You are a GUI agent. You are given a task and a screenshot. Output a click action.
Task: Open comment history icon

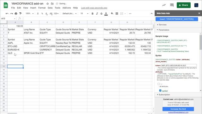click(x=172, y=5)
